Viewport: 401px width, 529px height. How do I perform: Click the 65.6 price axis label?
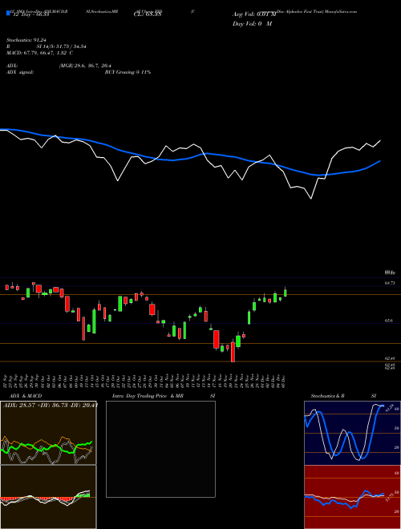[x=388, y=321]
